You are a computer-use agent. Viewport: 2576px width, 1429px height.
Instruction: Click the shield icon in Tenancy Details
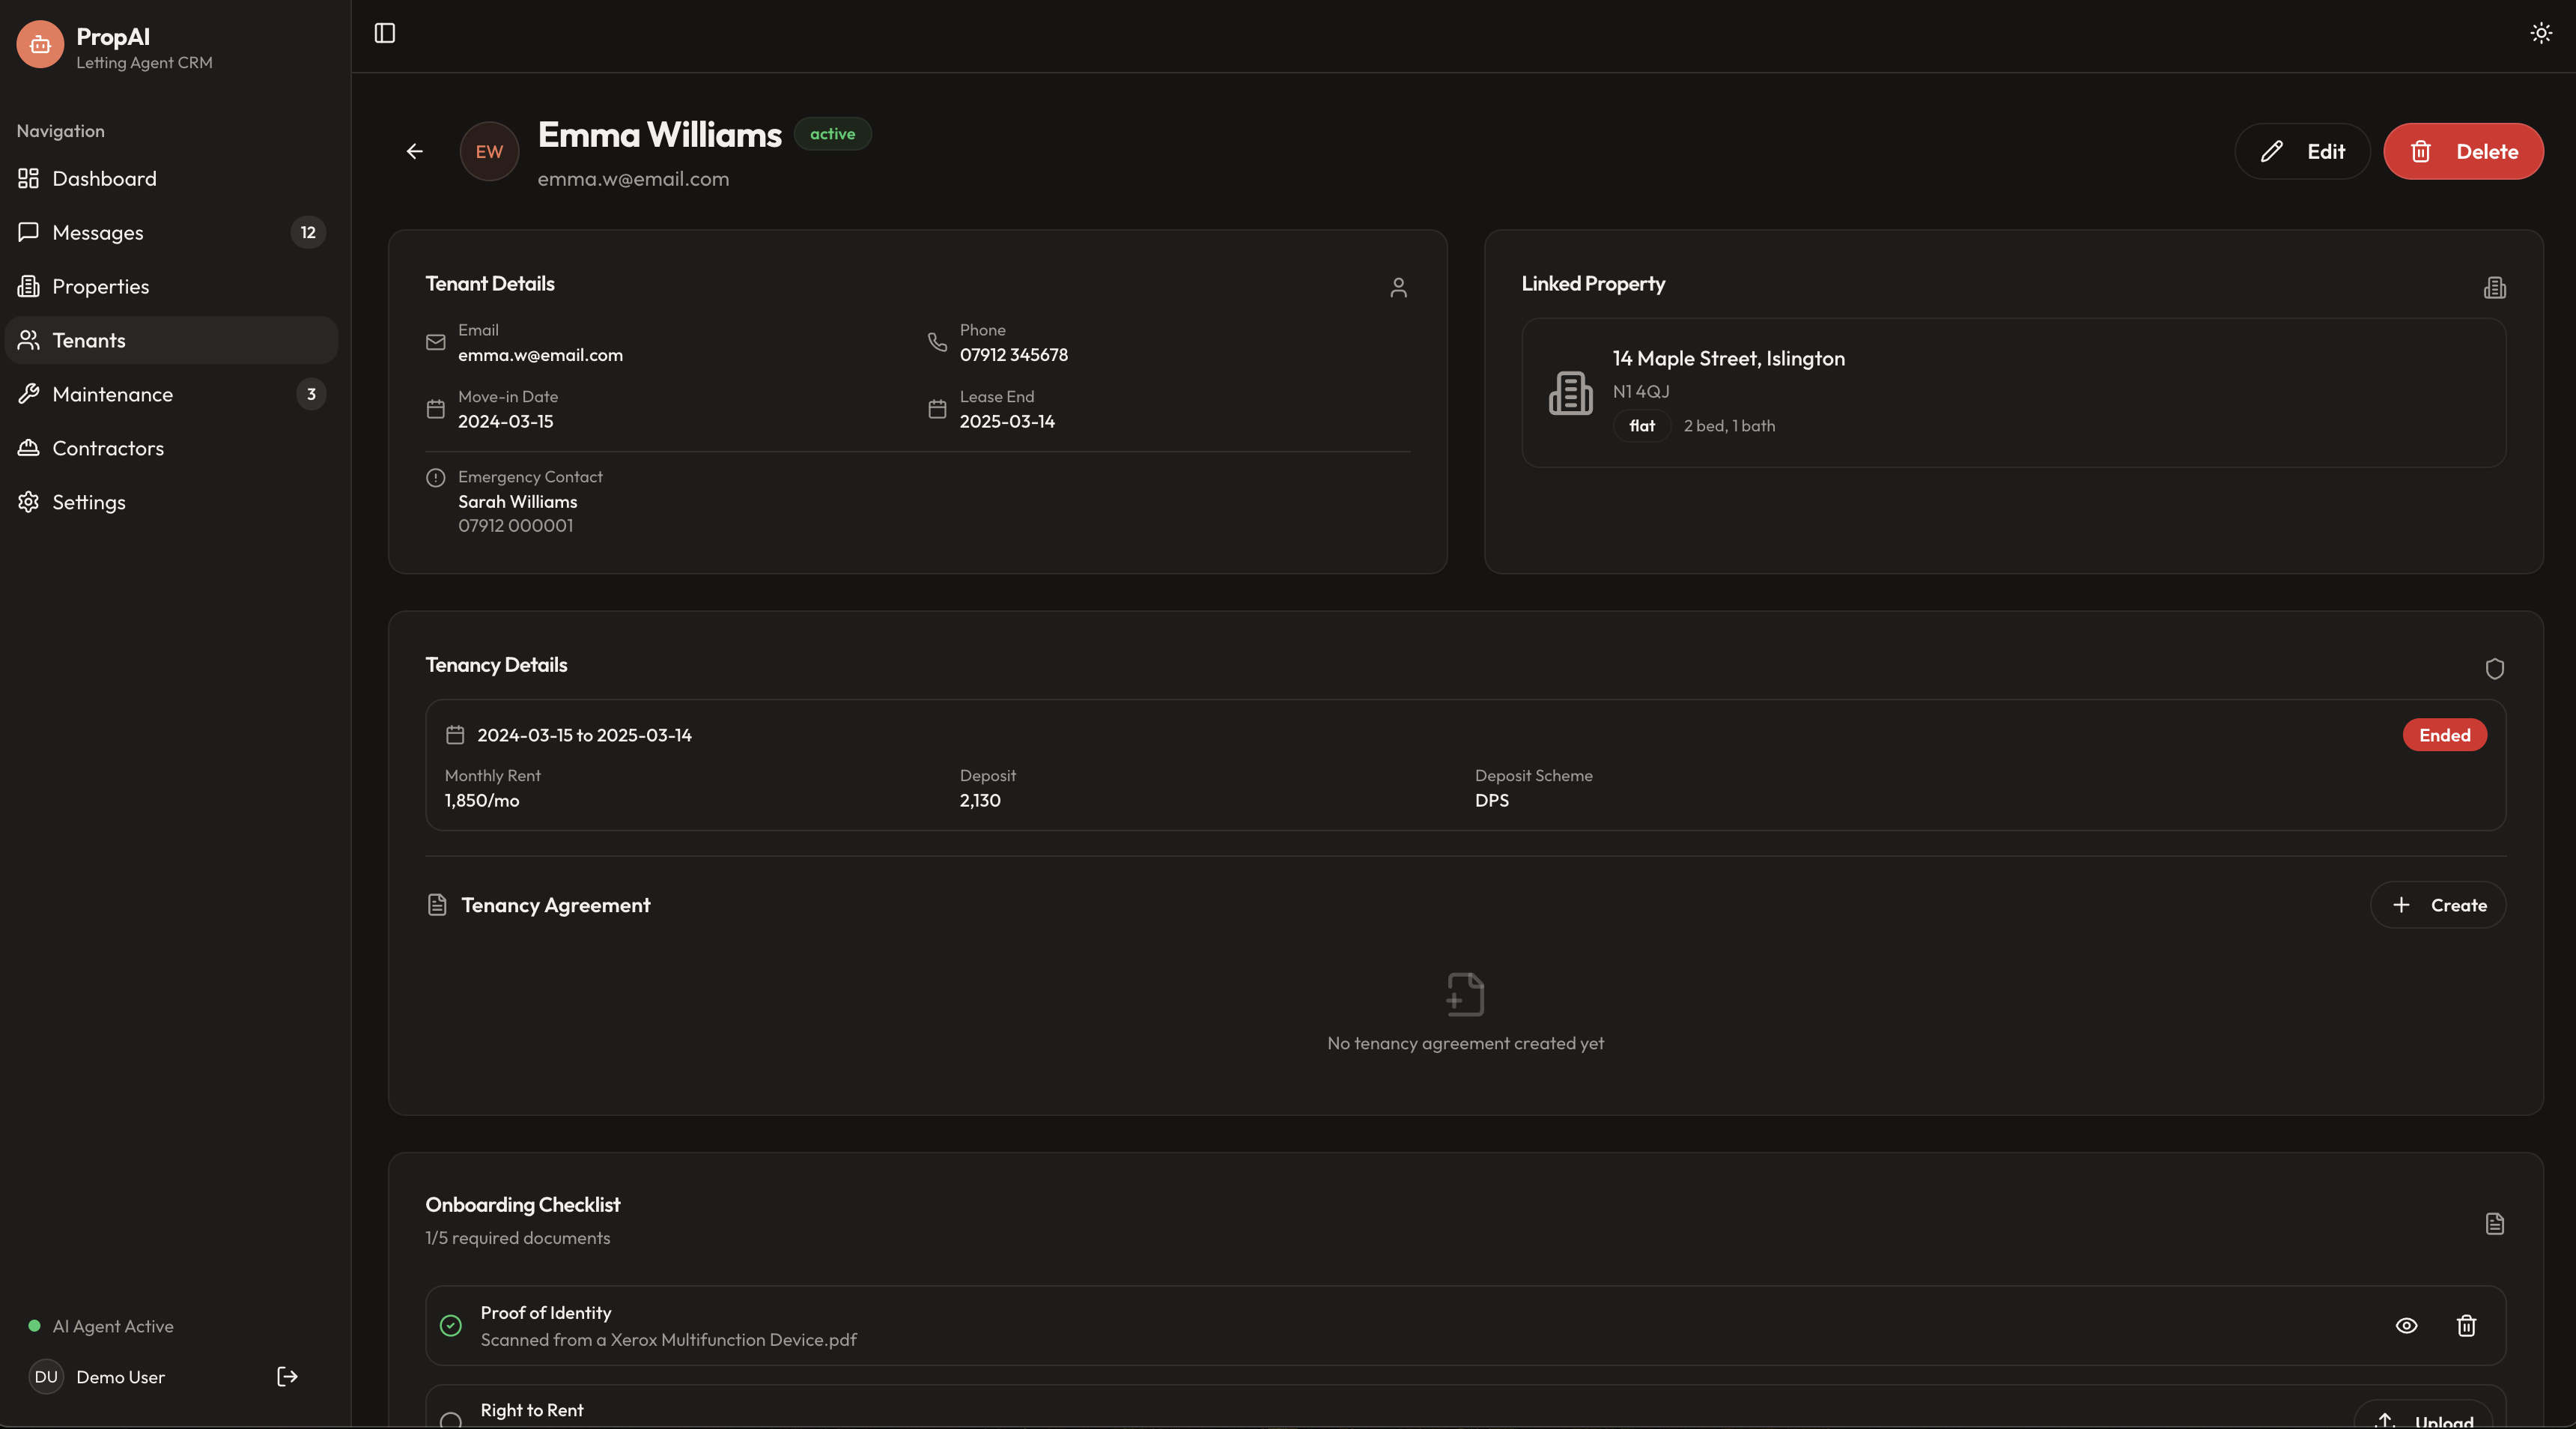click(x=2494, y=668)
